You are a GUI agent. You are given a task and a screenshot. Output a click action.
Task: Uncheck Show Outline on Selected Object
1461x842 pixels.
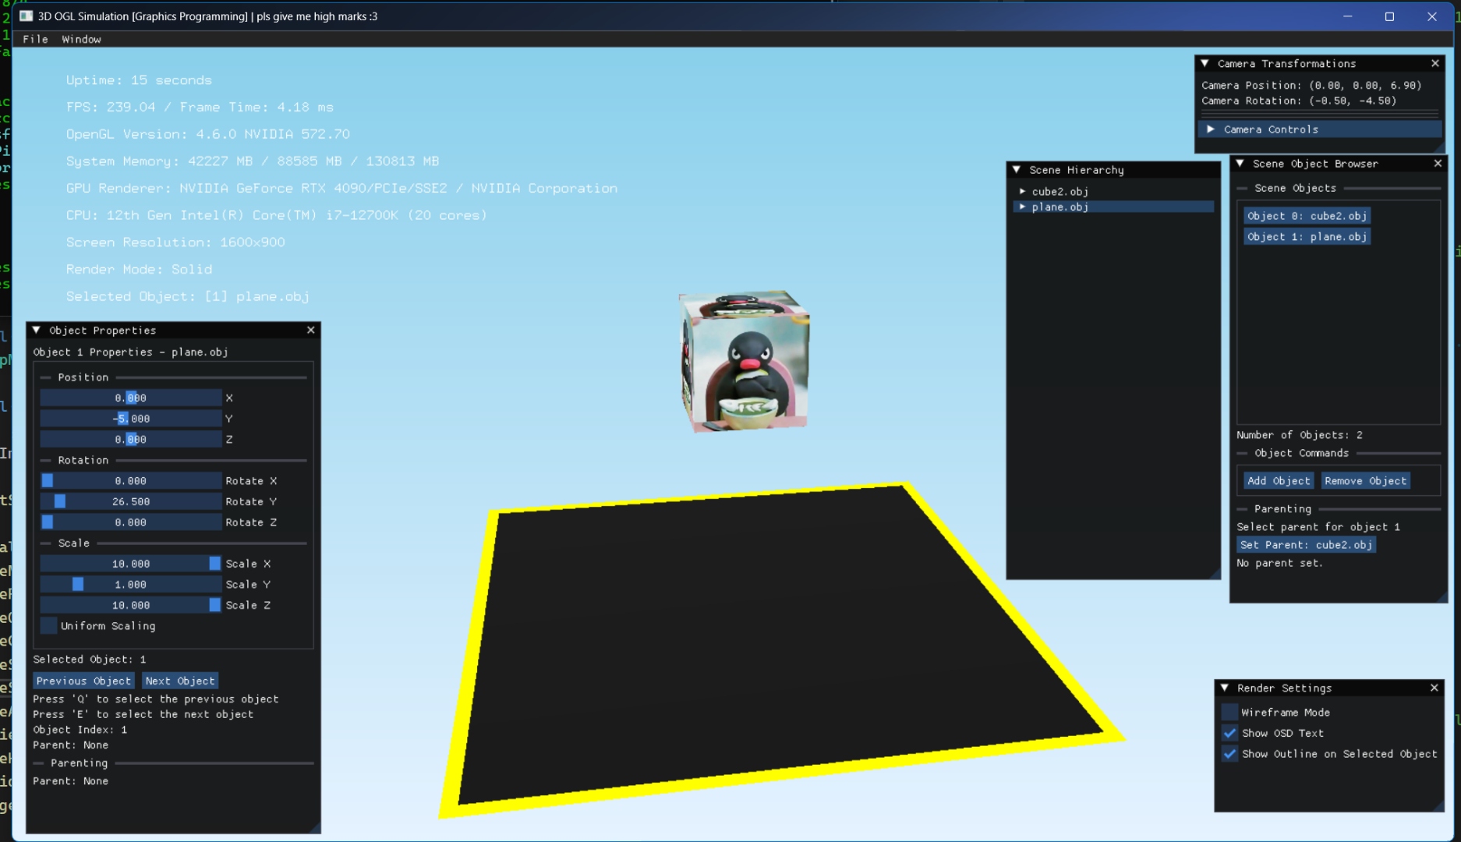pyautogui.click(x=1229, y=754)
